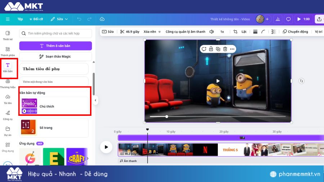This screenshot has width=324, height=182.
Task: Collapse the side panel arrow
Action: click(95, 100)
